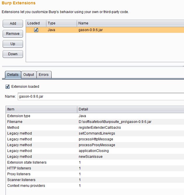
Task: Select the processProxyMessage legacy method
Action: click(x=97, y=145)
